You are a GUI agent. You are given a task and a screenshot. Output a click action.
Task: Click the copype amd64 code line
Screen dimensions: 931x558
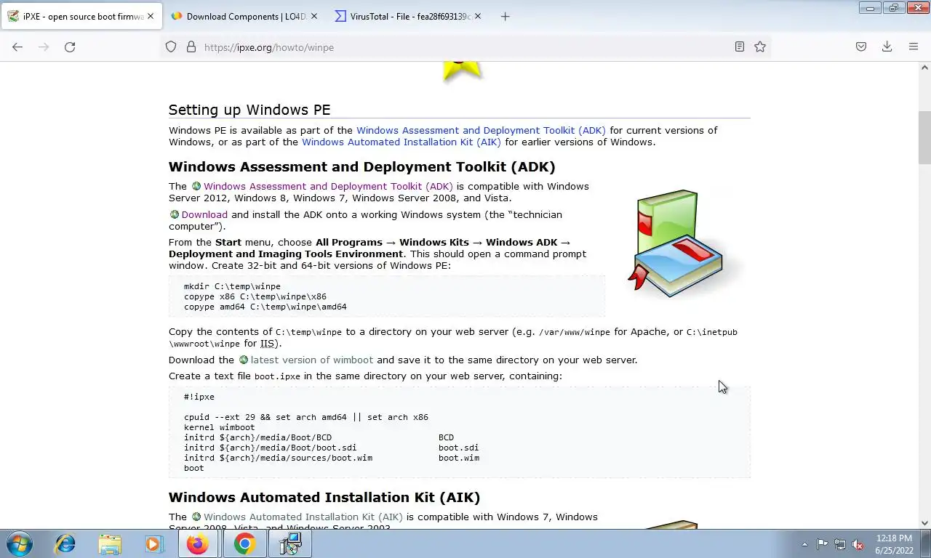(x=265, y=307)
